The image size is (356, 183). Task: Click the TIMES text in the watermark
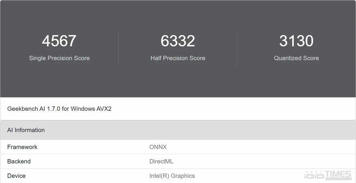pyautogui.click(x=338, y=175)
